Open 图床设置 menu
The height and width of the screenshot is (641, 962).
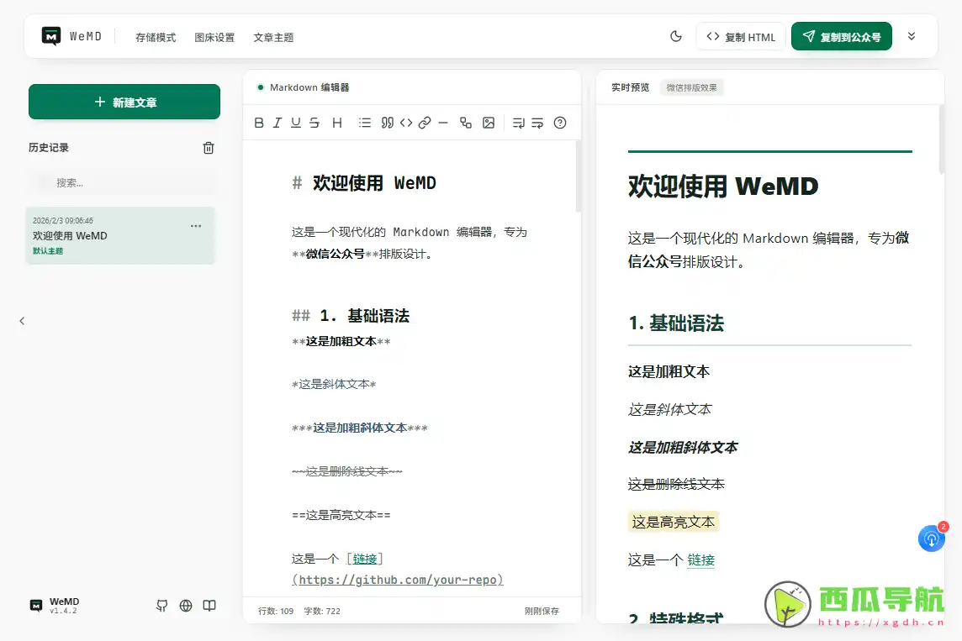214,37
